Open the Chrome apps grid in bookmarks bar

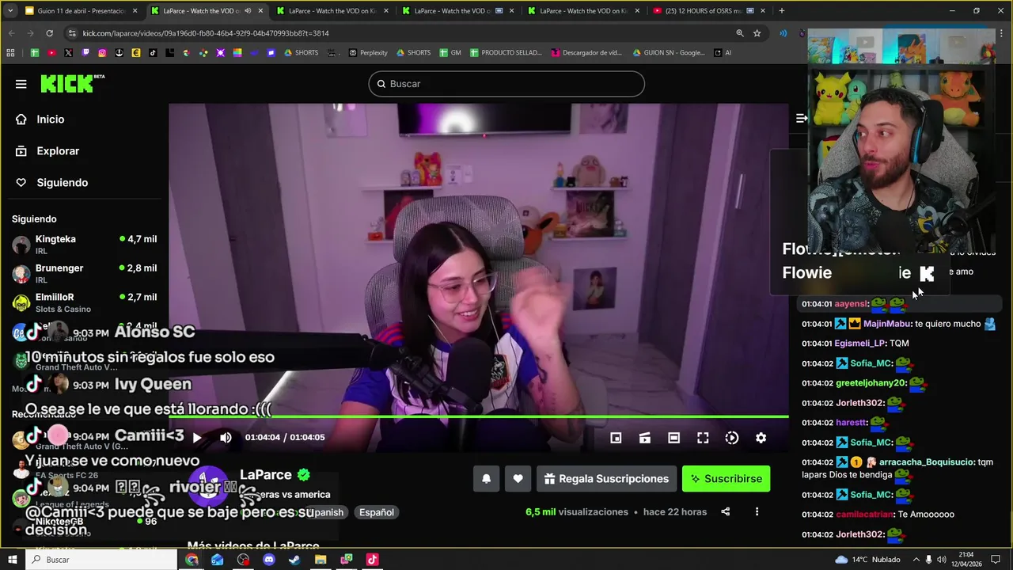10,53
